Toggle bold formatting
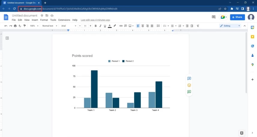Viewport: 257px width, 137px height. point(96,26)
